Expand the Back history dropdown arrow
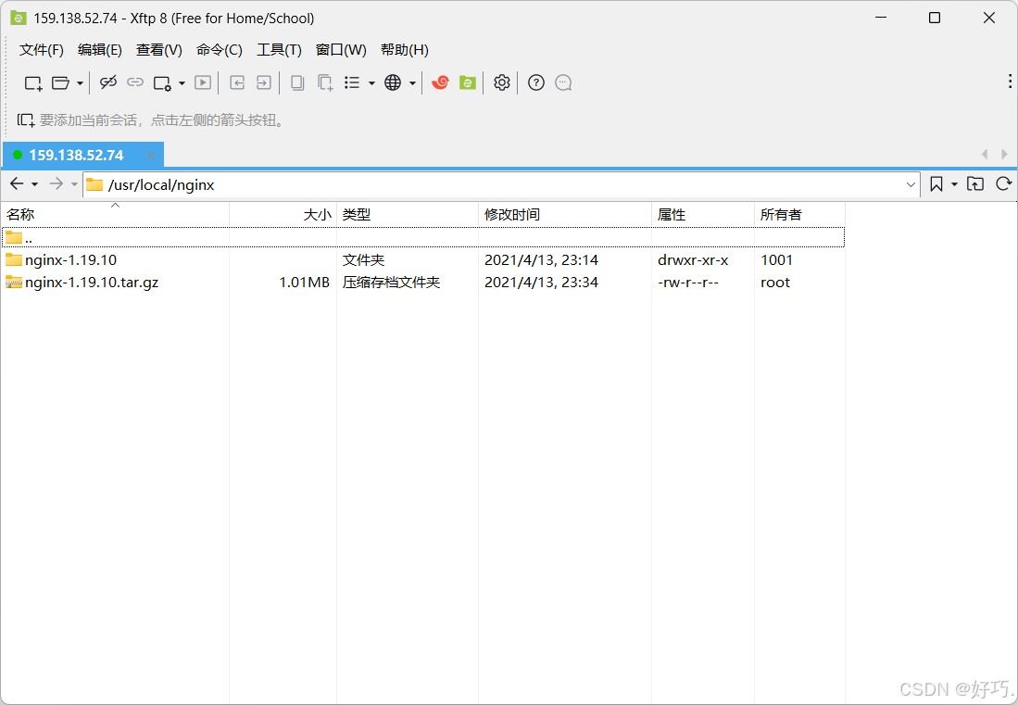The image size is (1018, 705). [x=34, y=184]
